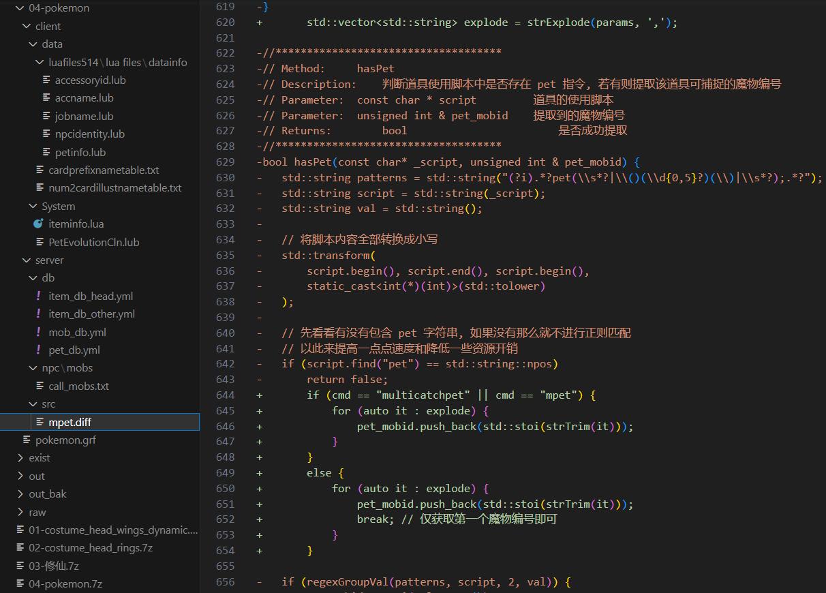Click line number 644 in the gutter

pyautogui.click(x=224, y=395)
